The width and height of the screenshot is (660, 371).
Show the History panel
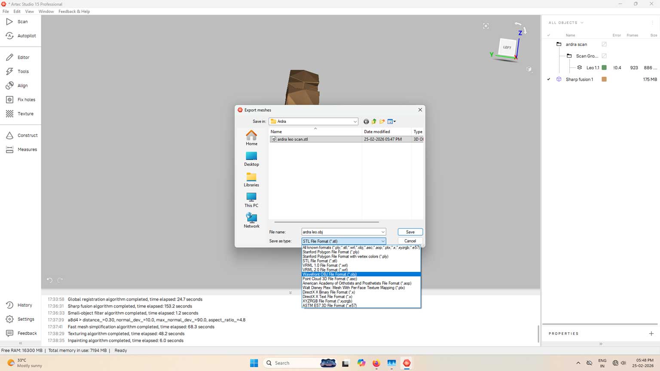[19, 305]
